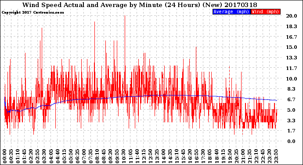
Task: Click the 20:25 time label
Action: click(x=236, y=156)
